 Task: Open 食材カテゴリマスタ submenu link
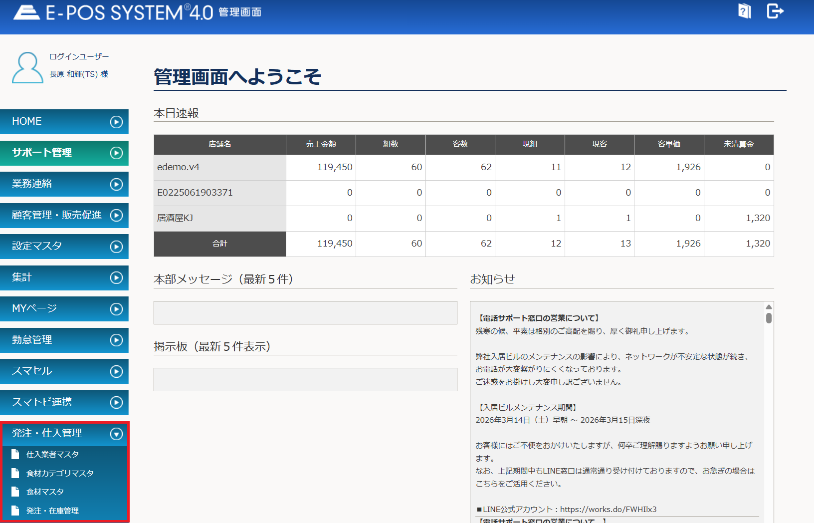pos(60,473)
